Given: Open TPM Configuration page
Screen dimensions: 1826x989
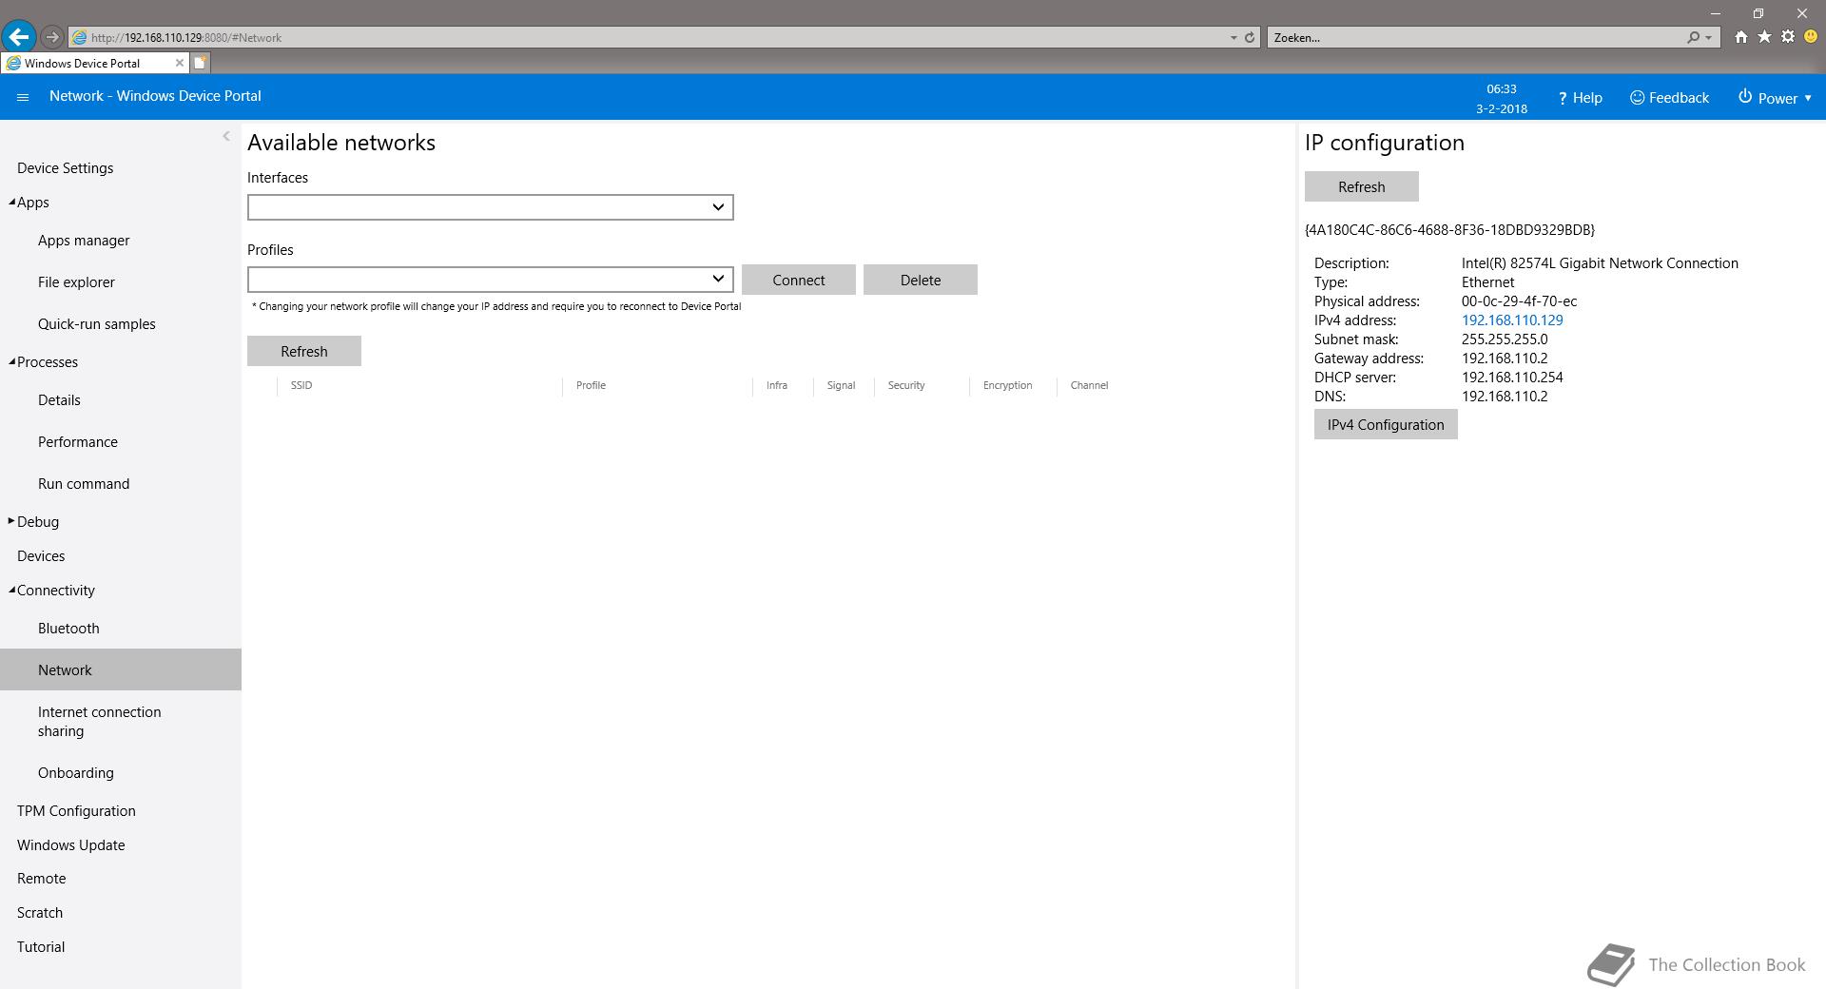Looking at the screenshot, I should (76, 811).
